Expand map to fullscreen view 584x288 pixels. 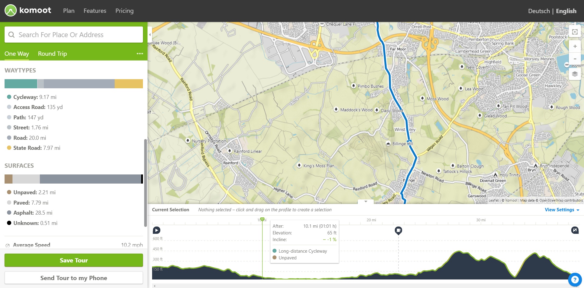575,32
